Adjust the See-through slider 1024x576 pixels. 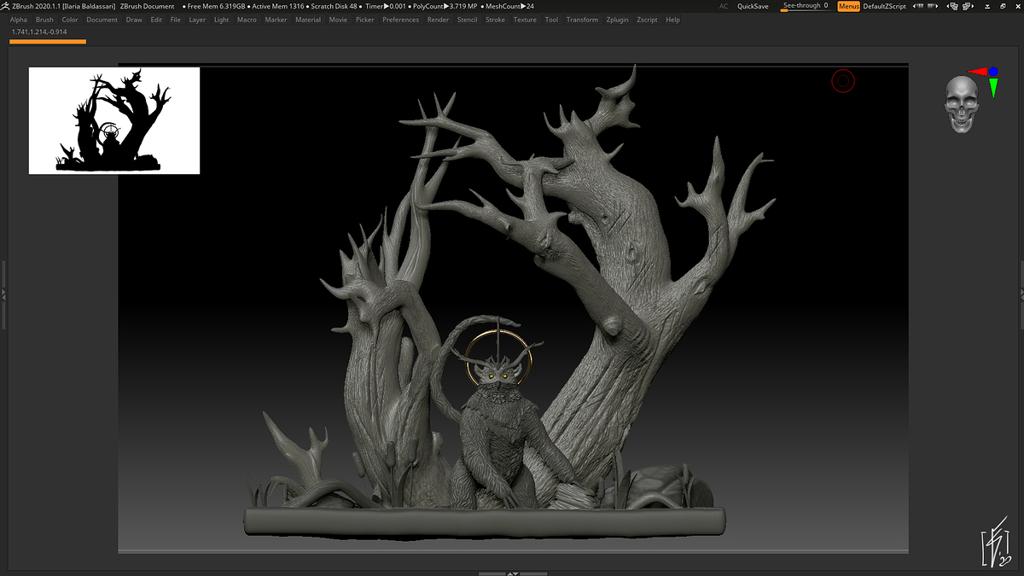click(805, 7)
